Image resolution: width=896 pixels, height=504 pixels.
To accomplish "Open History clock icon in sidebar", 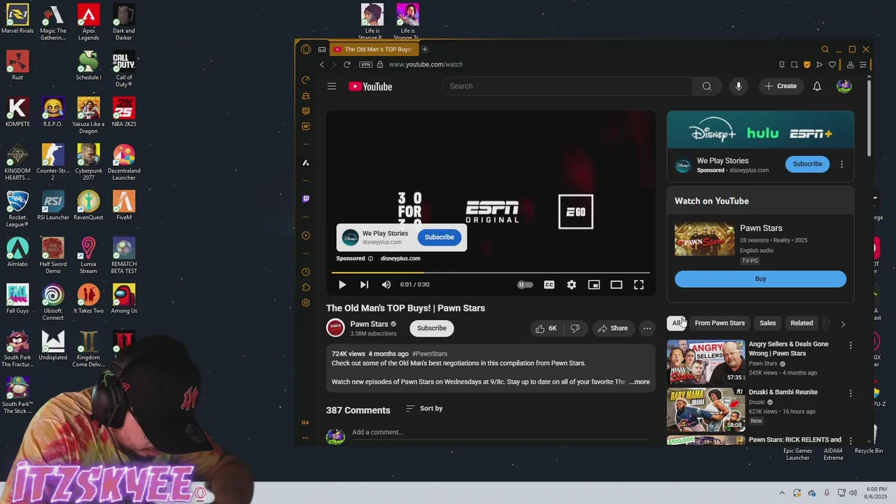I will 306,272.
